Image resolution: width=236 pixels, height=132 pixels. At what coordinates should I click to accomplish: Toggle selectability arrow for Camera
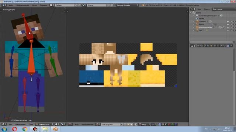tap(231, 22)
